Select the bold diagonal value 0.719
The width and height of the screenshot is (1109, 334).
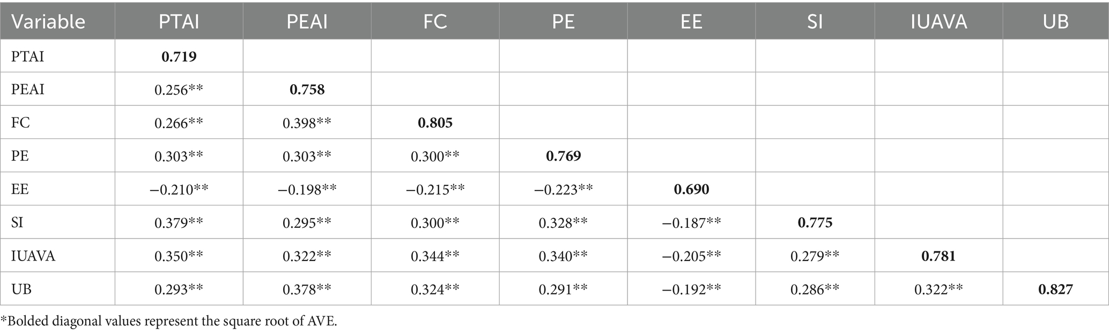pos(179,56)
